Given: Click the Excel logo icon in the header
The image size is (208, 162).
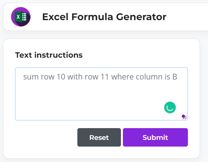Looking at the screenshot, I should (21, 17).
